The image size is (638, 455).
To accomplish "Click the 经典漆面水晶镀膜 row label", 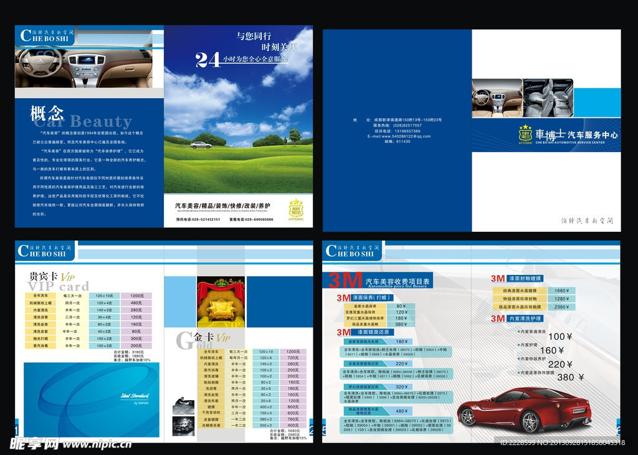I will point(520,290).
